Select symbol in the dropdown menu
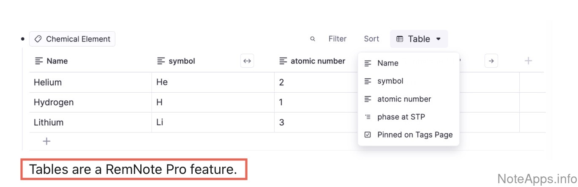The width and height of the screenshot is (578, 187). (390, 81)
